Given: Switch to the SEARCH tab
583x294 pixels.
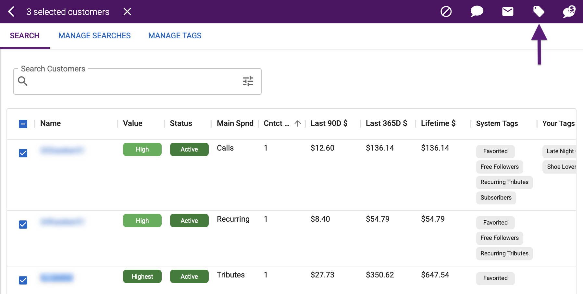Looking at the screenshot, I should [25, 36].
